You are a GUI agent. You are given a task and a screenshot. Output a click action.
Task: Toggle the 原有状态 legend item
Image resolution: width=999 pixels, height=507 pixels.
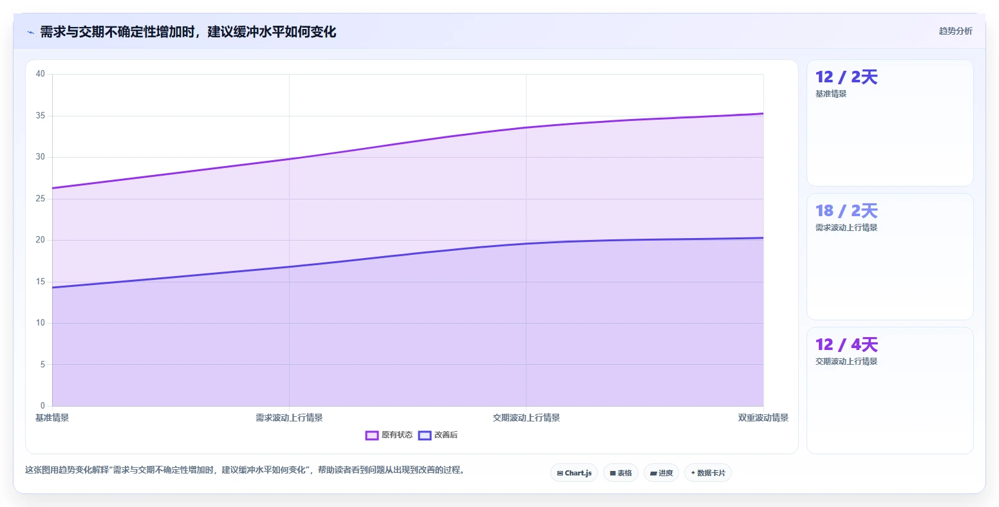[x=389, y=435]
